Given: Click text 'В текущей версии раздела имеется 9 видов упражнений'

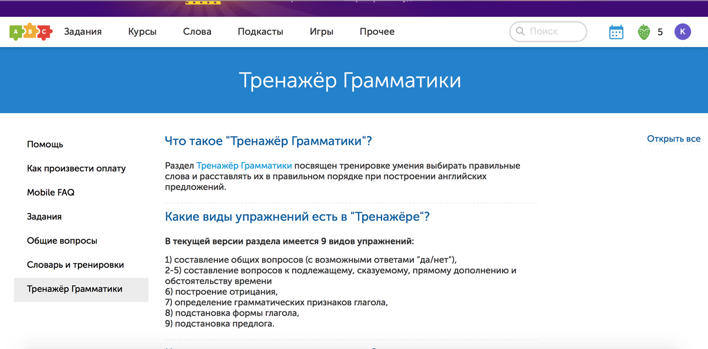Looking at the screenshot, I should tap(289, 241).
